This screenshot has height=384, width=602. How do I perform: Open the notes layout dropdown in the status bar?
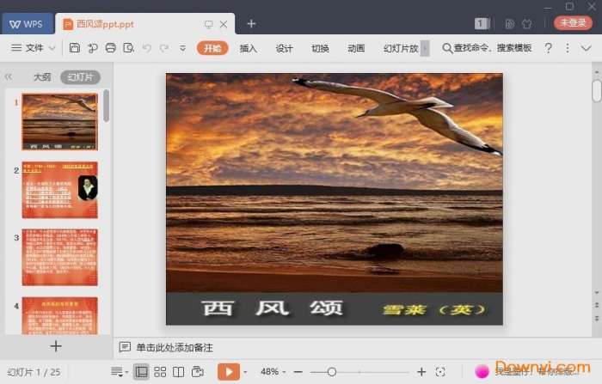click(x=119, y=372)
